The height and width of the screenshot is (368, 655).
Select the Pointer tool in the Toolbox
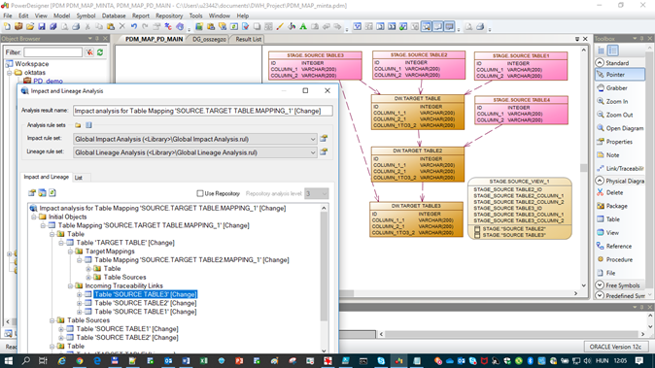(x=620, y=75)
